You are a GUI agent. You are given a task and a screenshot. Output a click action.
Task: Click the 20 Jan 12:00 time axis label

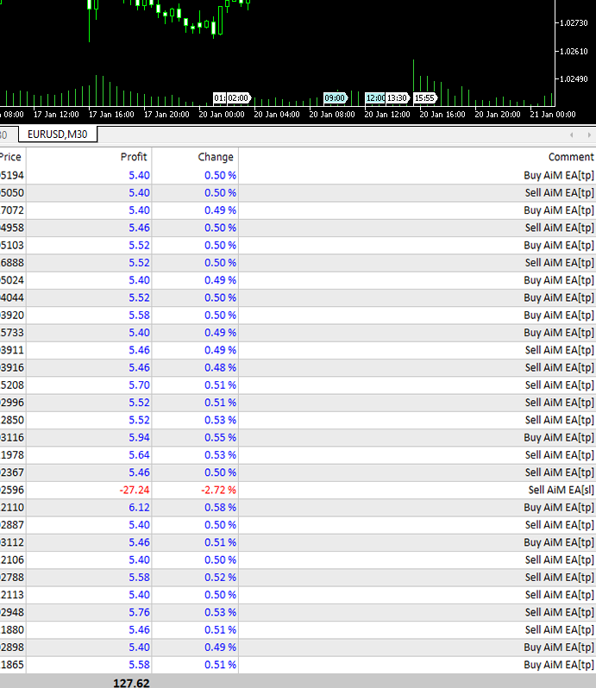click(387, 115)
